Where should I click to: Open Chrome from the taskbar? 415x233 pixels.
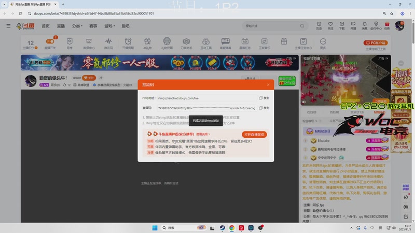click(x=232, y=228)
